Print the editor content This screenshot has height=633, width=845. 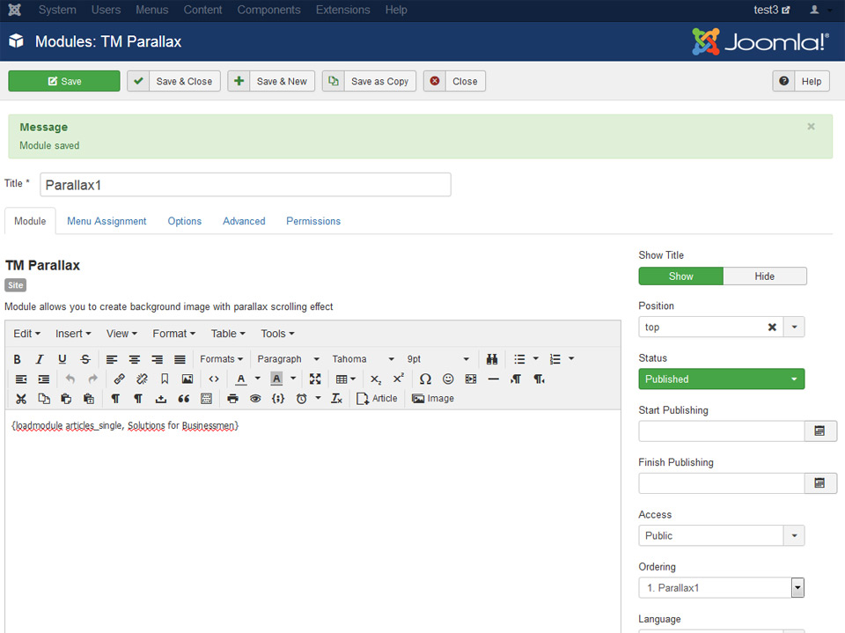click(x=232, y=399)
